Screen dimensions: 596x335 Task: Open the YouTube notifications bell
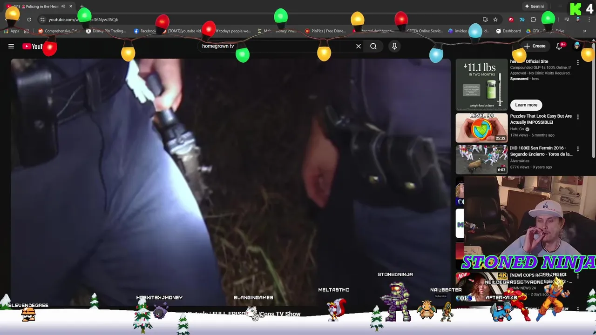(x=560, y=46)
